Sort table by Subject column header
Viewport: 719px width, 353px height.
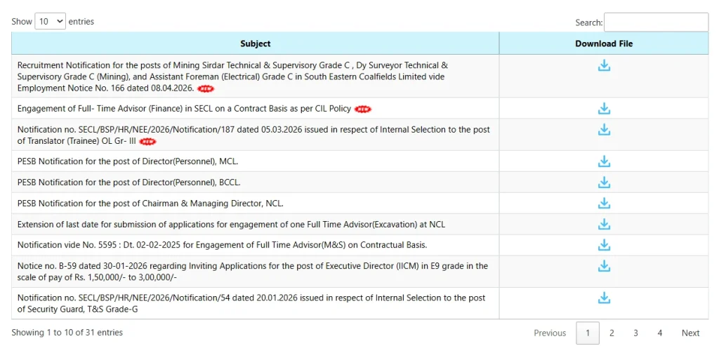tap(255, 44)
